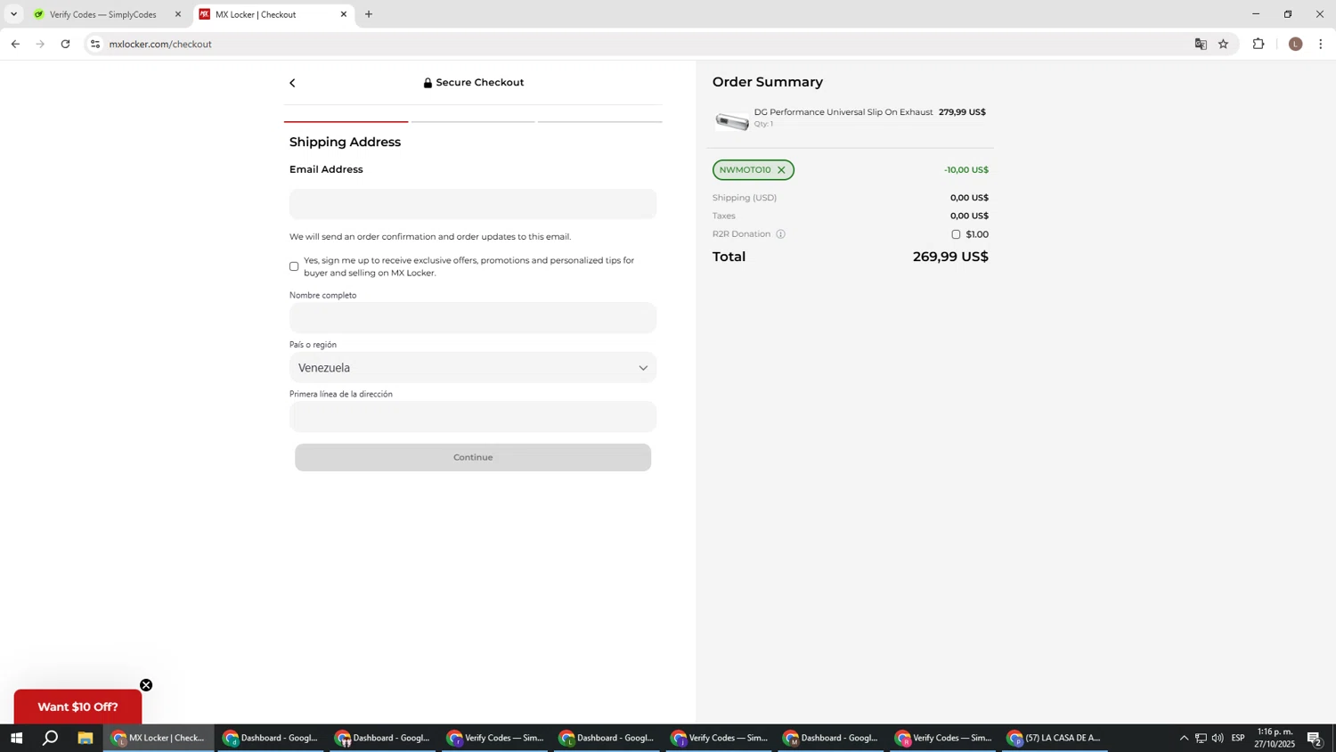Show hidden system tray icons
This screenshot has width=1336, height=752.
tap(1184, 738)
